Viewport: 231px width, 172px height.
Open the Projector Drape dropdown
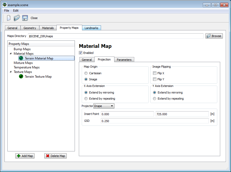click(x=104, y=106)
